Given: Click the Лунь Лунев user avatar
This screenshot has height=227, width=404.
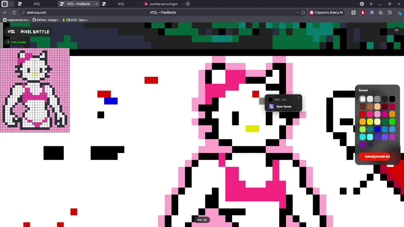Looking at the screenshot, I should (271, 107).
